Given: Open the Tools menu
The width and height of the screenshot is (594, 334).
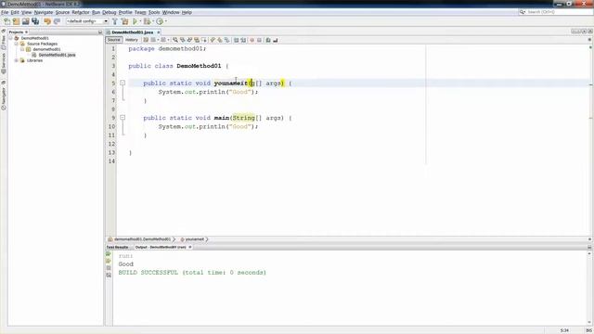Looking at the screenshot, I should coord(154,12).
